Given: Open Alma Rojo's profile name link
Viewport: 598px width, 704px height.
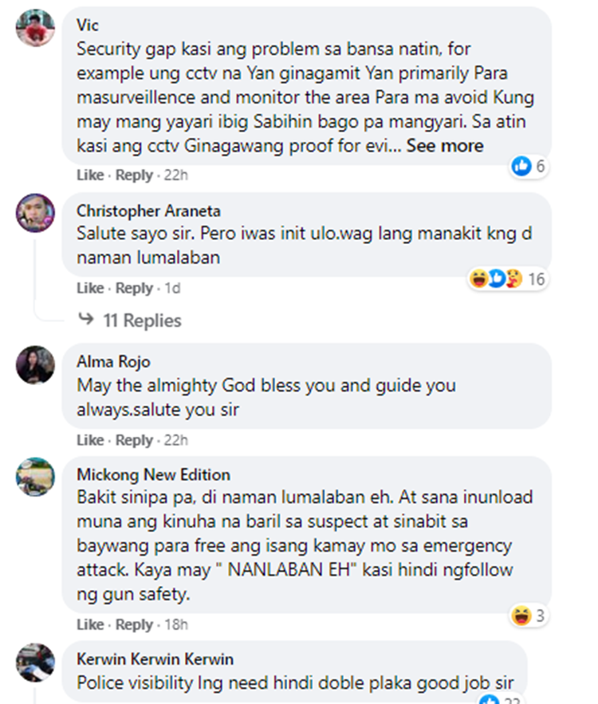Looking at the screenshot, I should point(113,361).
